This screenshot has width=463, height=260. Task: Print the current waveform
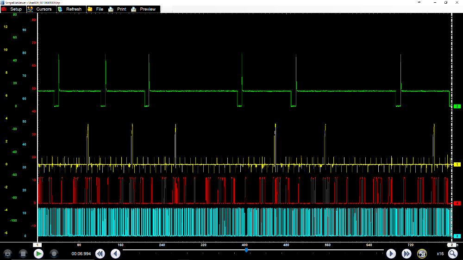click(x=117, y=9)
